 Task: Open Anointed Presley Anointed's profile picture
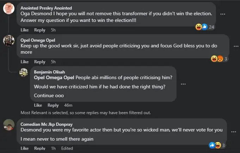8,8
